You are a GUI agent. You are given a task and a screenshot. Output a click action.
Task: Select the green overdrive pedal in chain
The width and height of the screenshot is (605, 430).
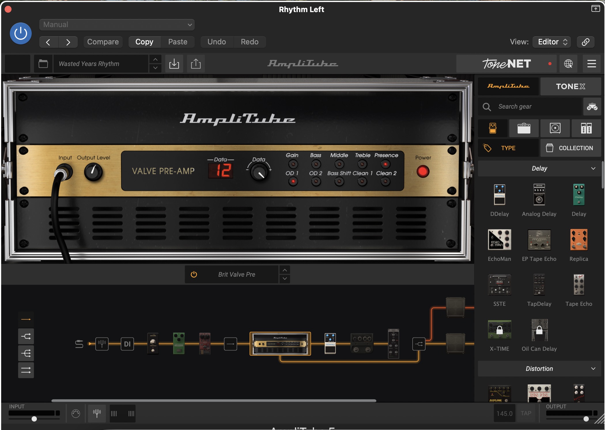[x=179, y=343]
